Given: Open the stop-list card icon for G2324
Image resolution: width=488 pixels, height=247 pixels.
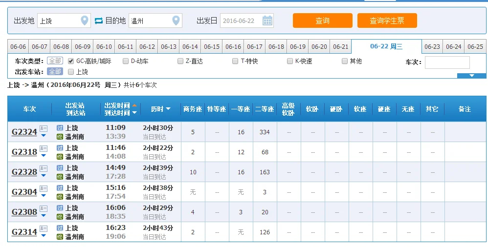Looking at the screenshot, I should coord(44,128).
